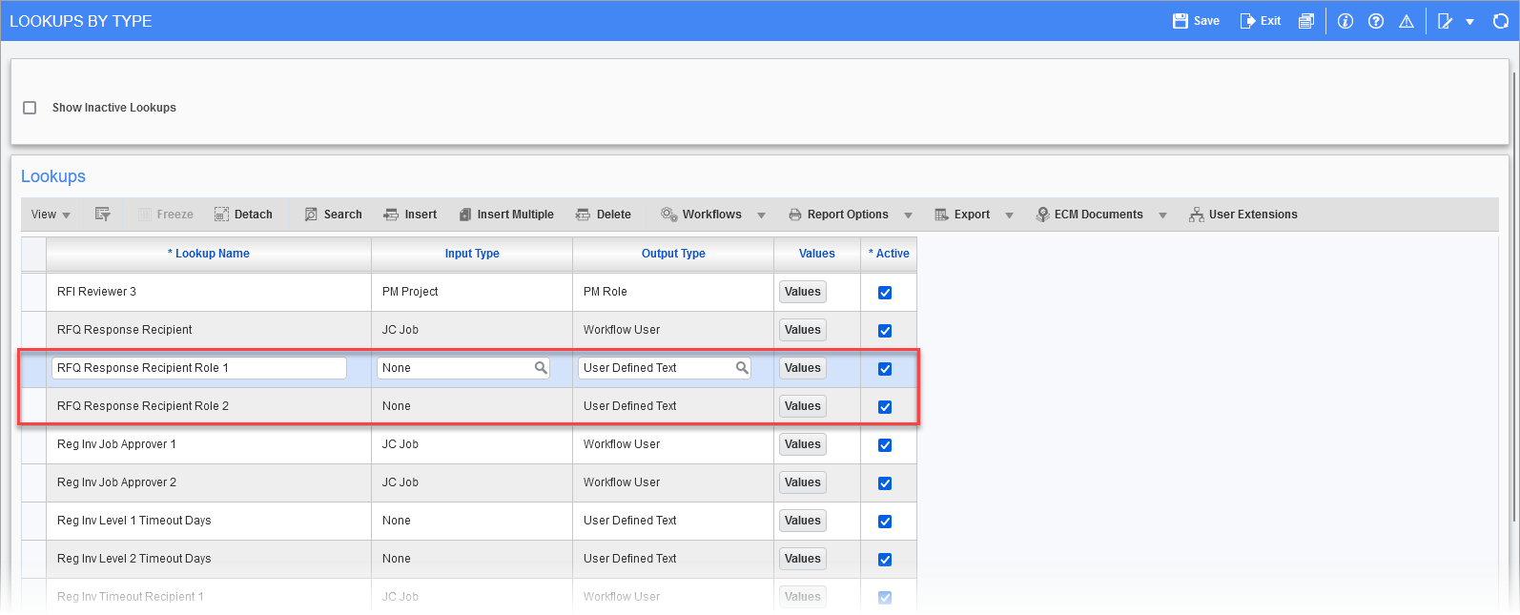Screen dimensions: 1520x615
Task: Click the Save disk icon
Action: point(1181,21)
